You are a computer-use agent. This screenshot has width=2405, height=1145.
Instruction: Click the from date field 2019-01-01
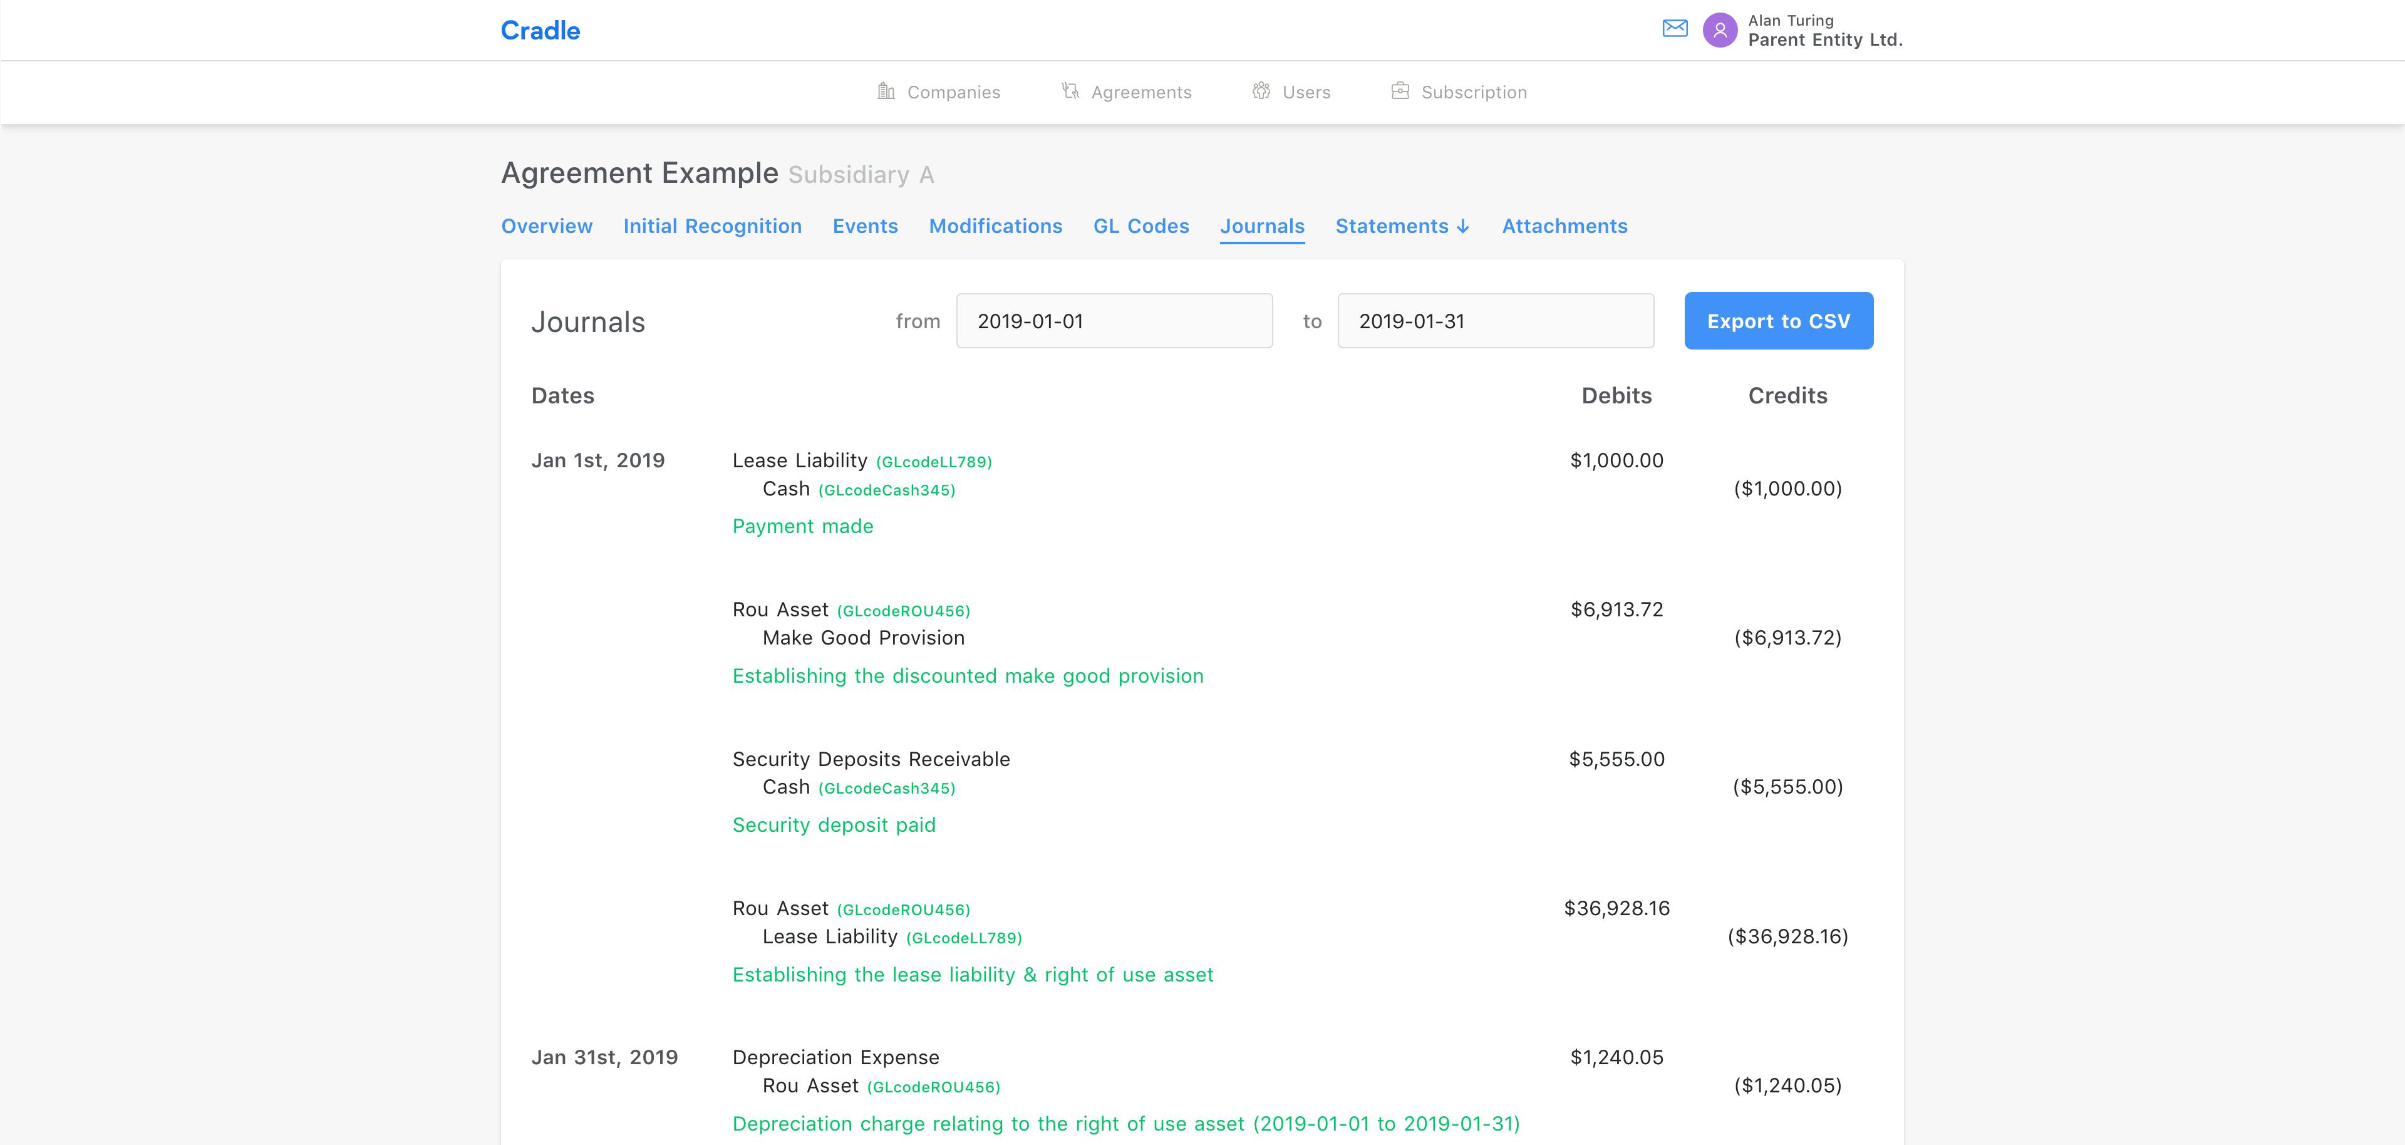[x=1114, y=321]
